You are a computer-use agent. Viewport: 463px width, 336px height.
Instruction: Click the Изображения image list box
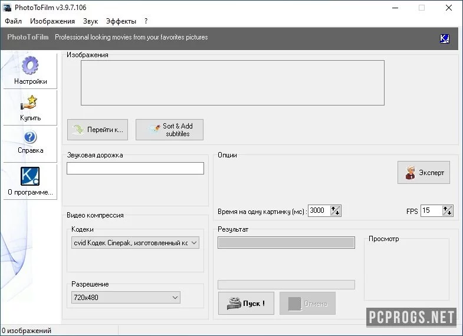(x=233, y=83)
